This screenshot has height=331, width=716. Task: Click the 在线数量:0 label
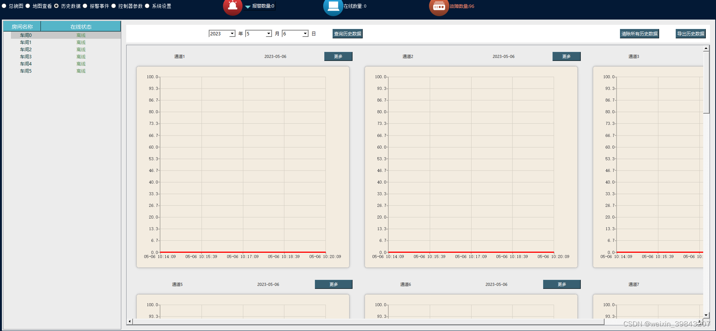click(x=355, y=6)
